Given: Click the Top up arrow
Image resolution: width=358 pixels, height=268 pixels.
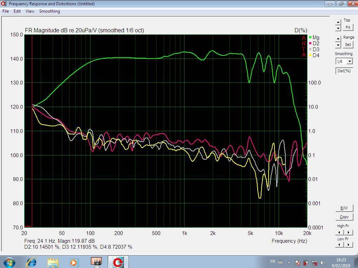Looking at the screenshot, I should pos(338,22).
